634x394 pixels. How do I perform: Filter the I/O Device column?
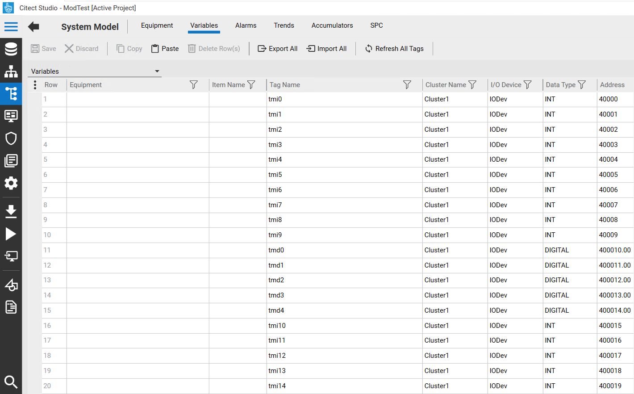pyautogui.click(x=528, y=85)
